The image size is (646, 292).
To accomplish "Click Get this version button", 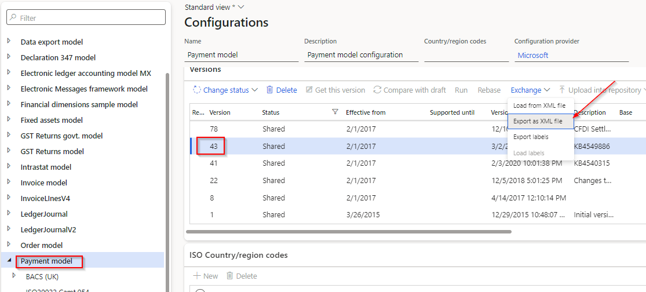I will click(x=335, y=90).
